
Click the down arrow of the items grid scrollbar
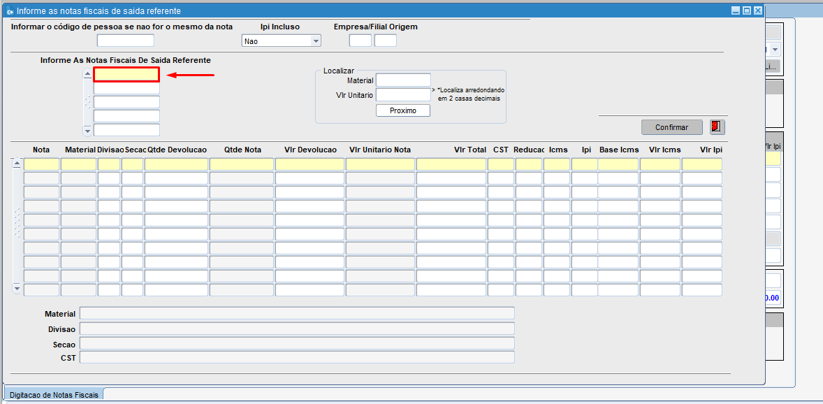(17, 288)
